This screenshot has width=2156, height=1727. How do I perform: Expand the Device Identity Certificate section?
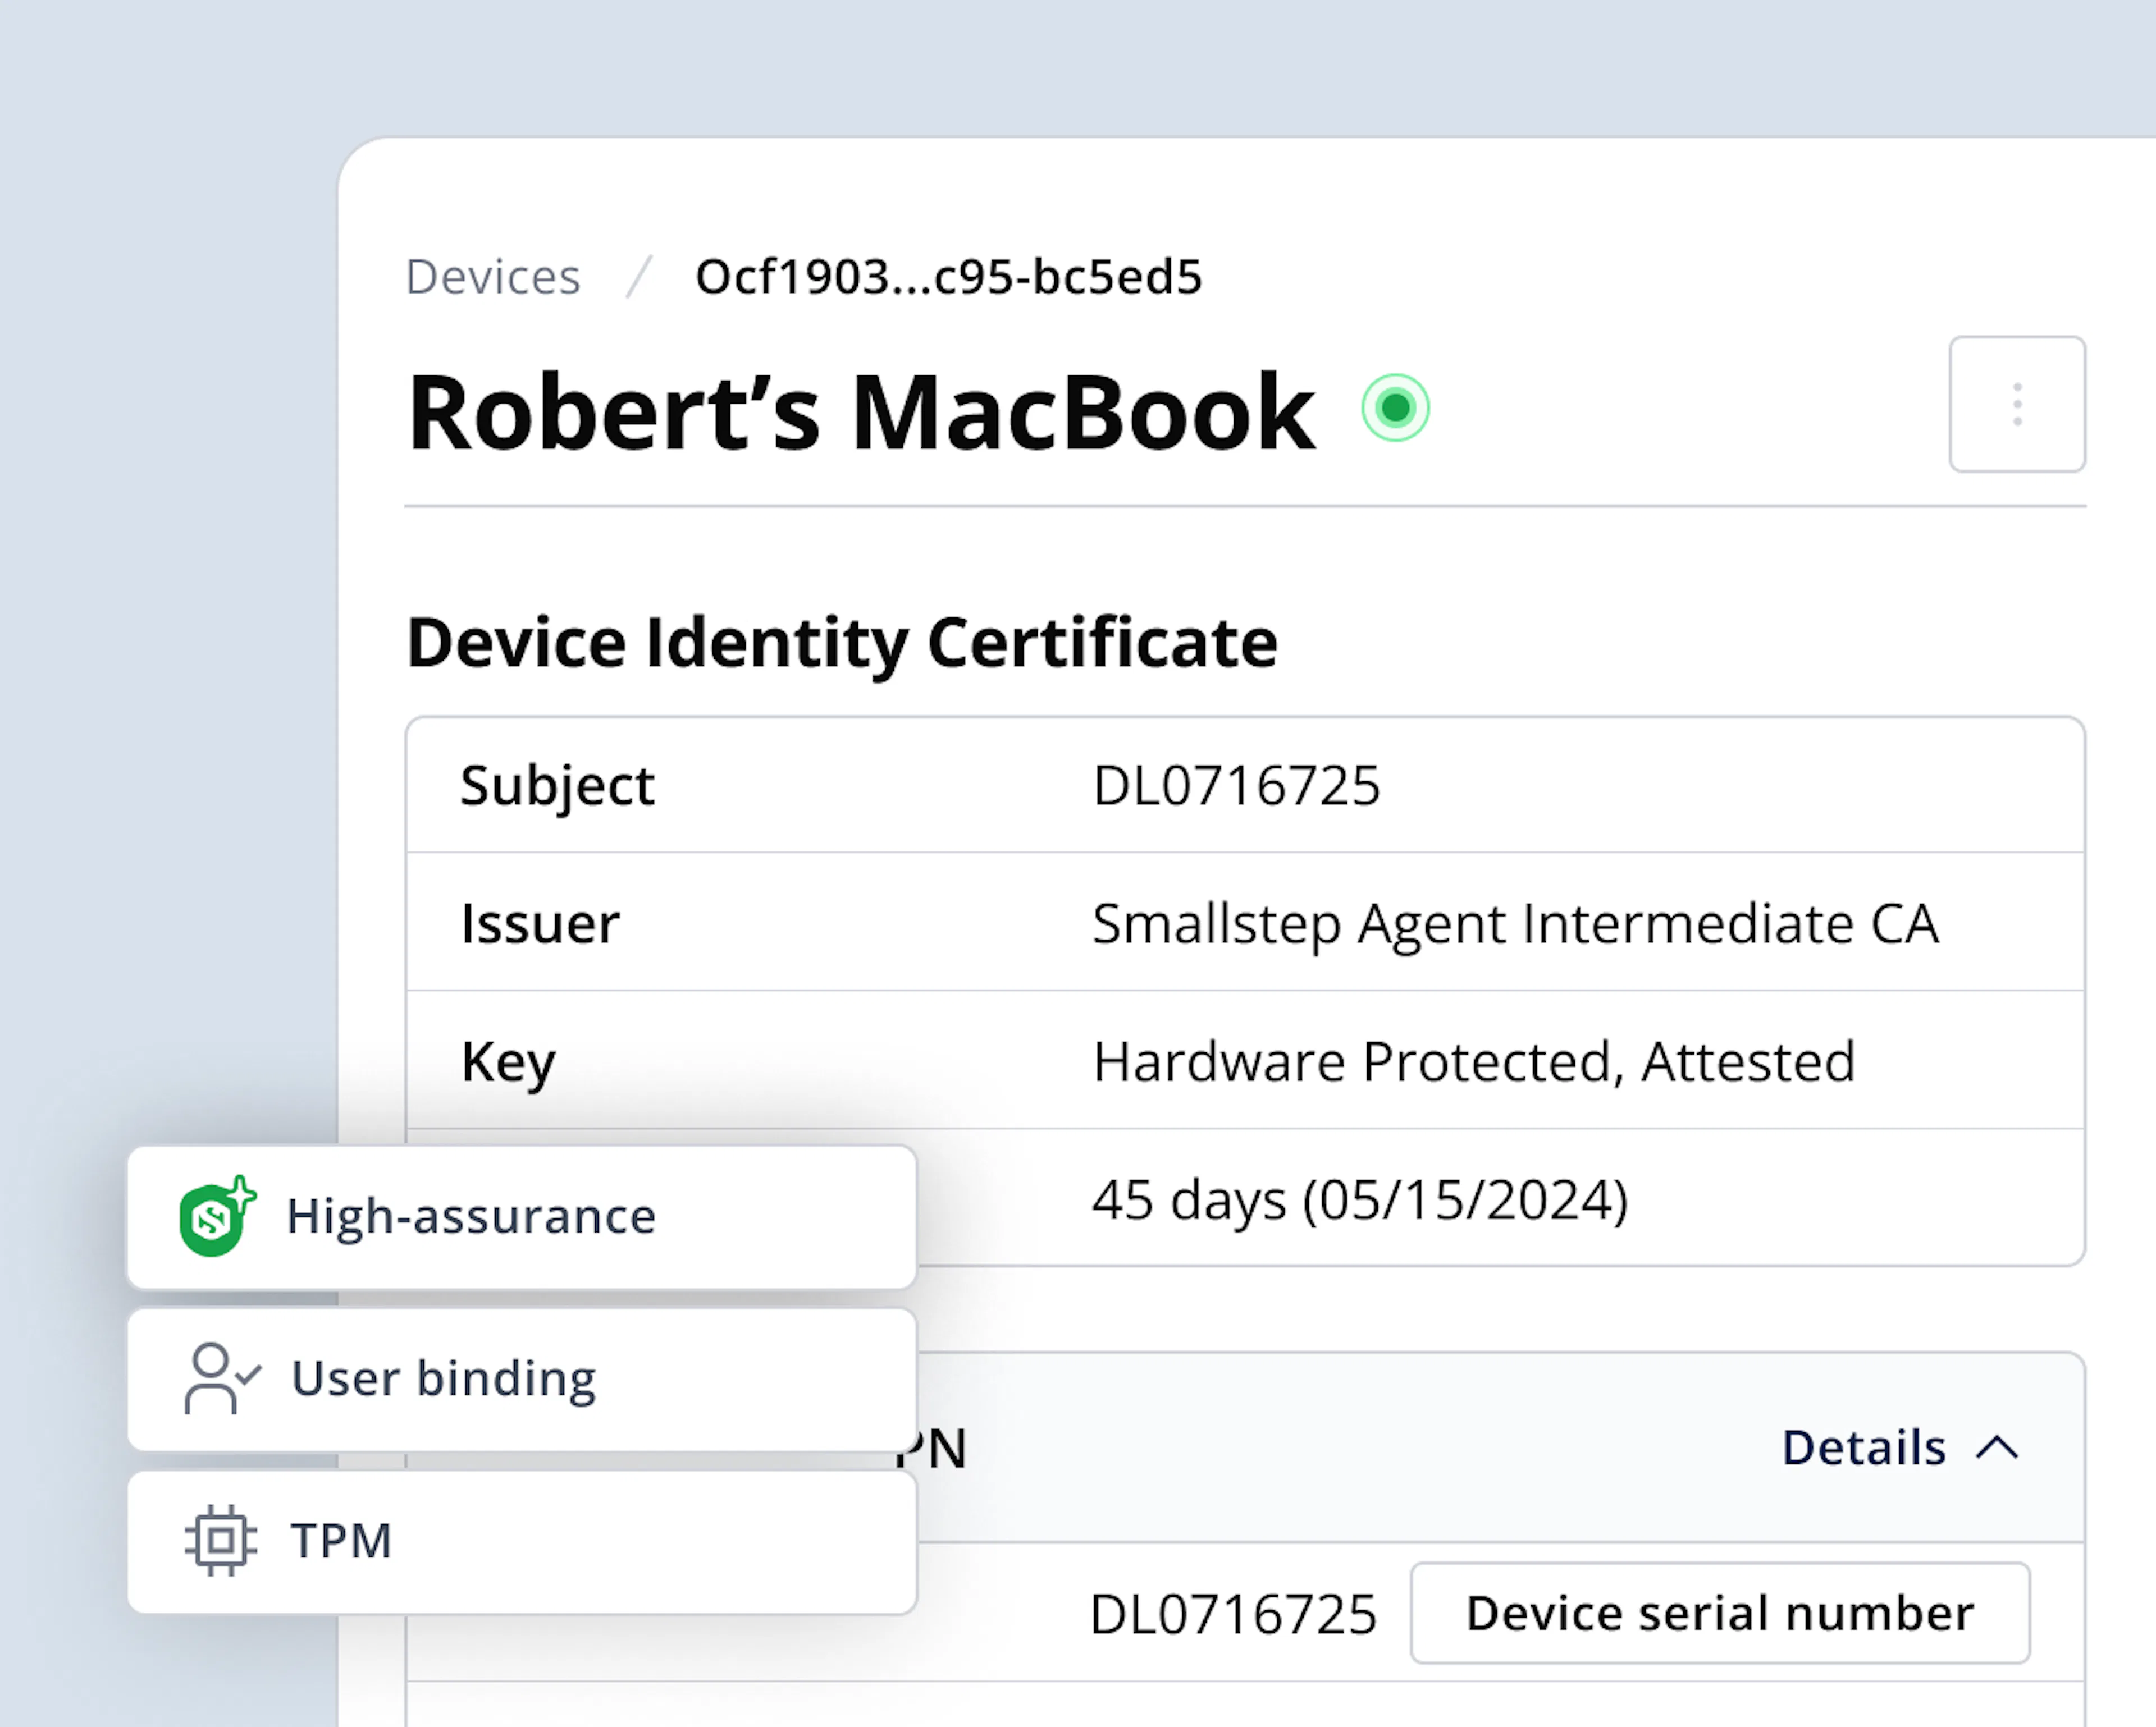(x=841, y=643)
